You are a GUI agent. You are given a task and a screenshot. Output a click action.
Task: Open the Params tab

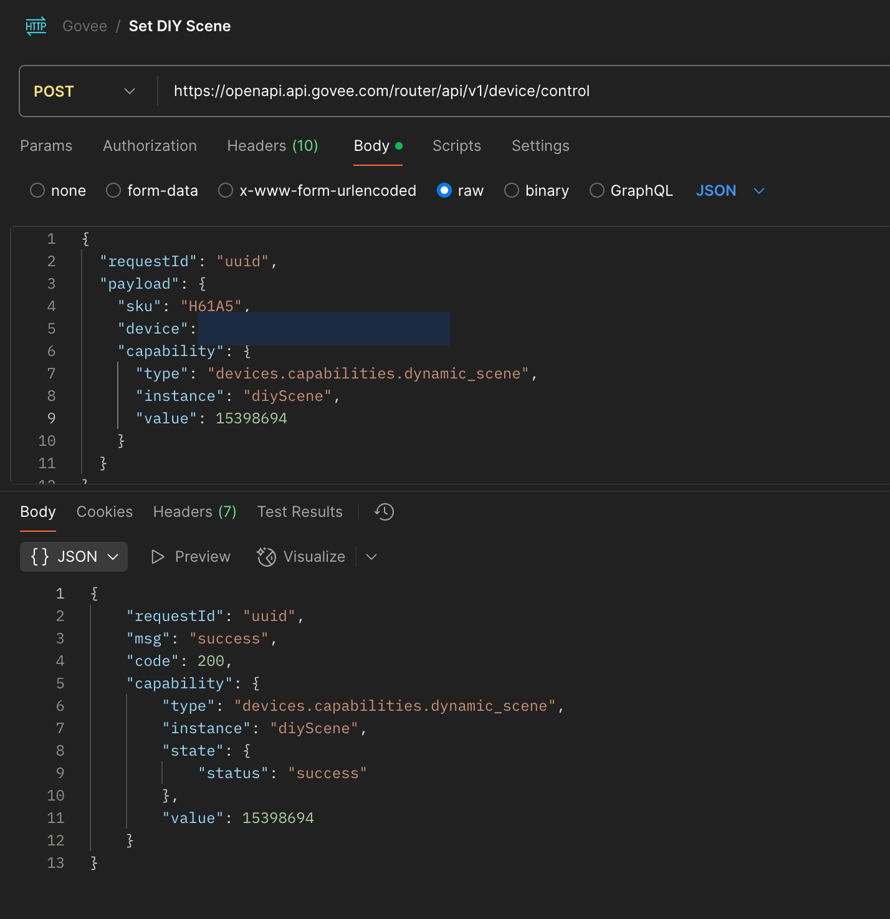46,146
